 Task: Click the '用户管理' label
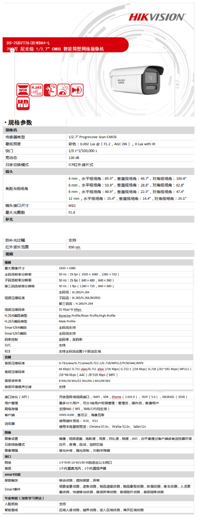click(11, 403)
